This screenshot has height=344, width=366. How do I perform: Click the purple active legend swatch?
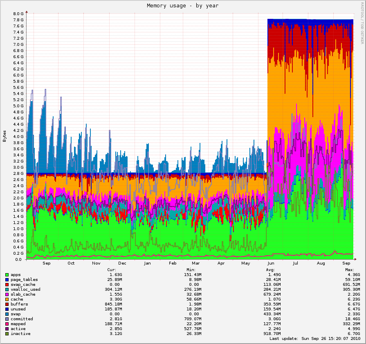[x=7, y=329]
